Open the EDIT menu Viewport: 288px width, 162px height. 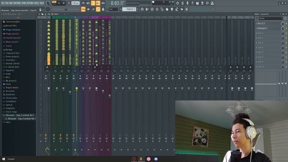click(7, 3)
